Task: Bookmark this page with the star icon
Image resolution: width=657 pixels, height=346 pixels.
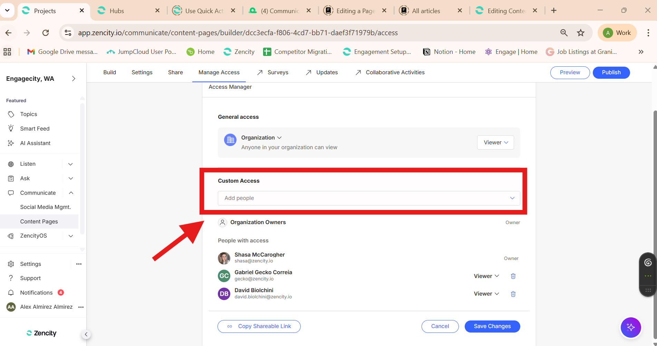Action: [x=581, y=33]
